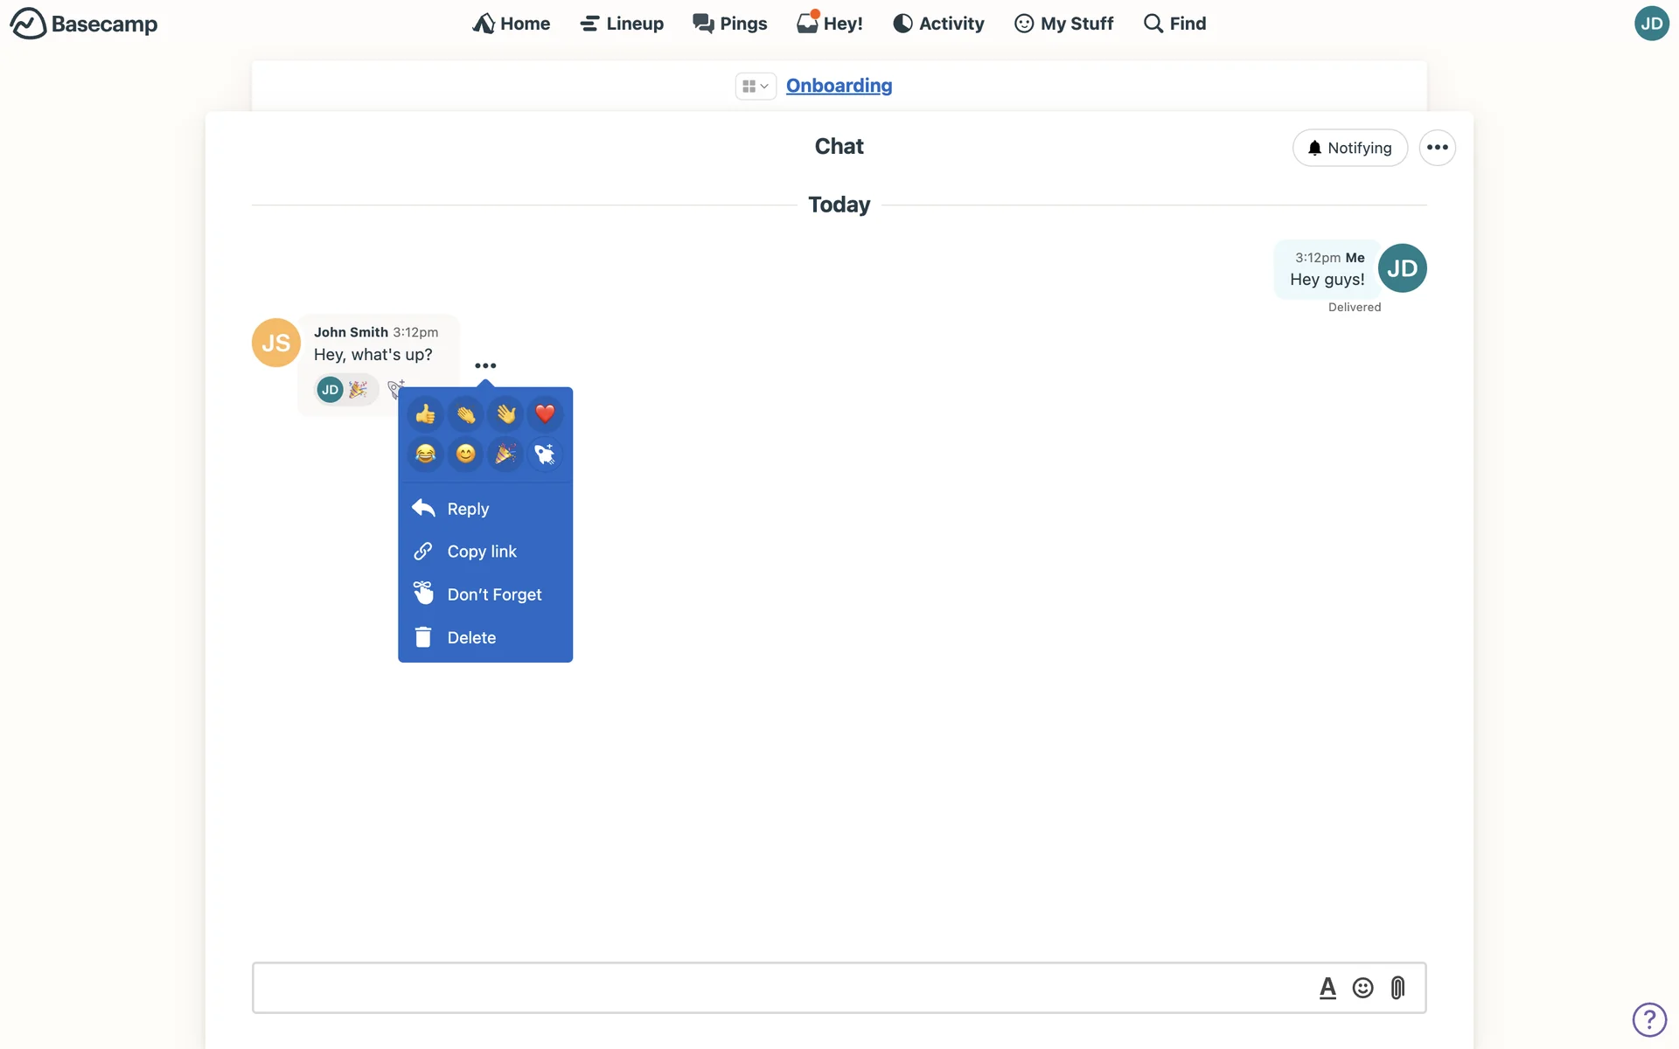Image resolution: width=1679 pixels, height=1049 pixels.
Task: React with clapping hands emoji
Action: [x=465, y=413]
